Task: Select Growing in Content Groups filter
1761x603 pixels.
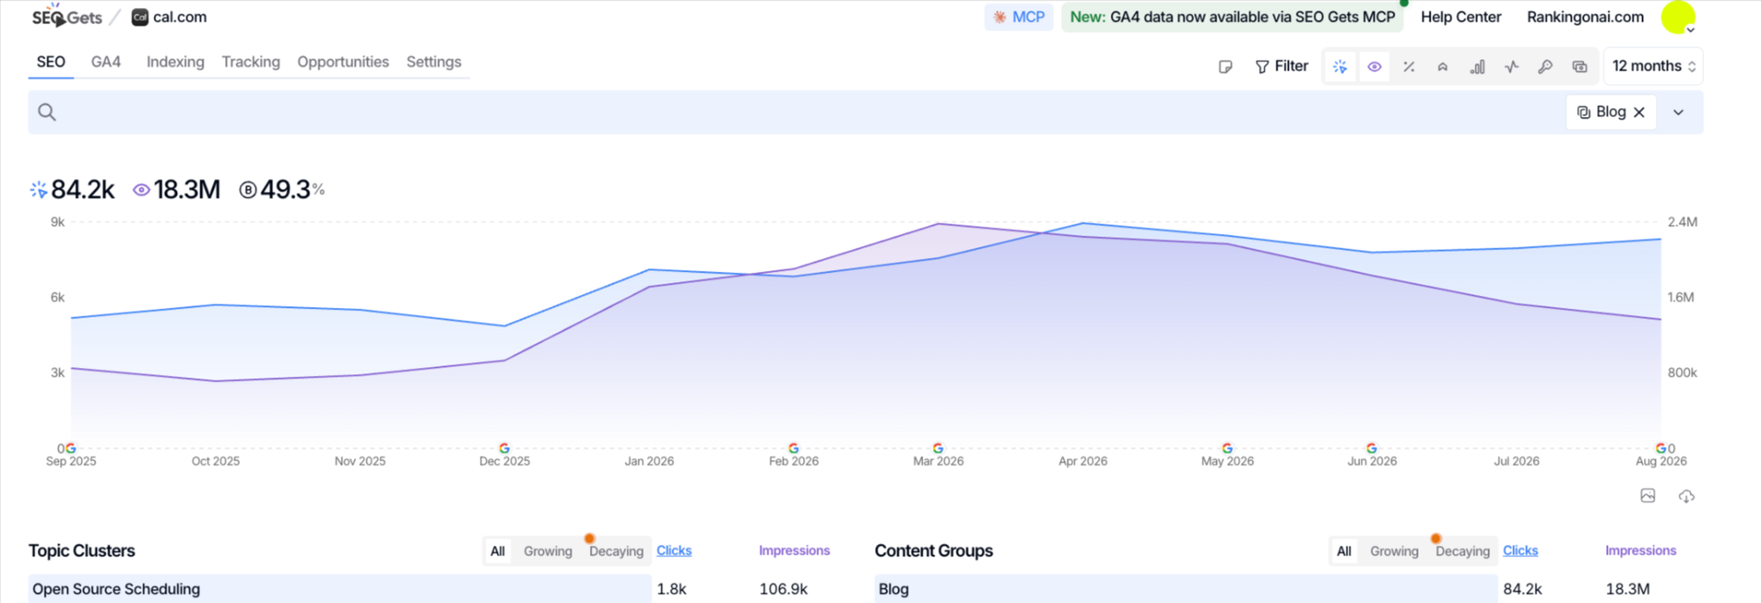Action: pos(1394,551)
